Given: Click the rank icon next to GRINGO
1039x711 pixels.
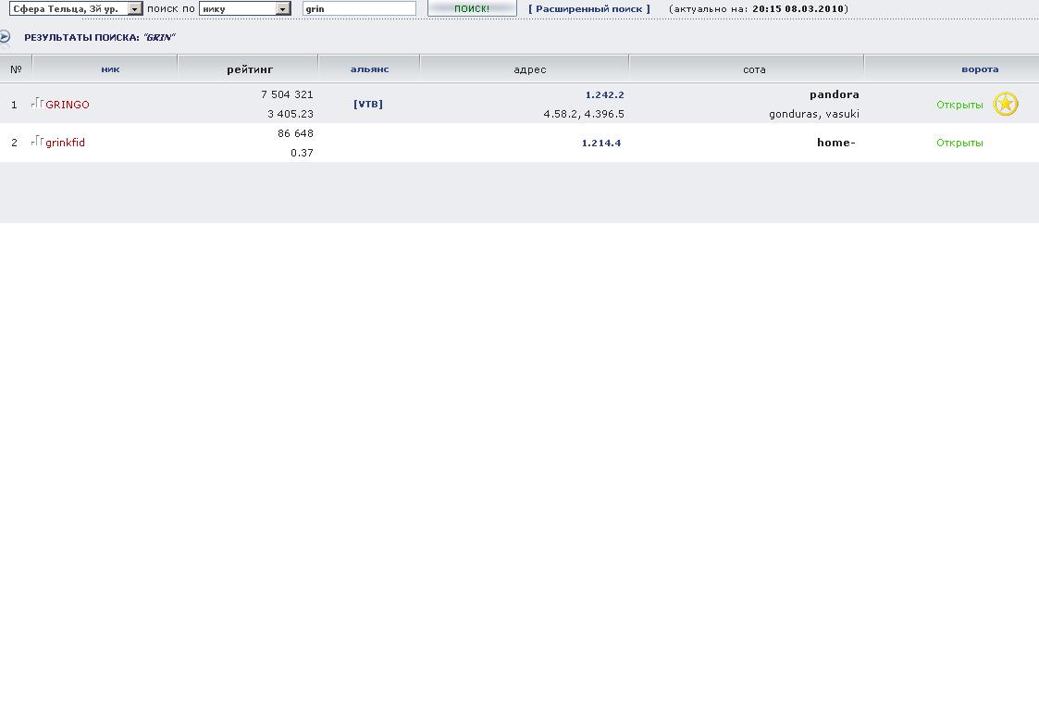Looking at the screenshot, I should click(37, 103).
